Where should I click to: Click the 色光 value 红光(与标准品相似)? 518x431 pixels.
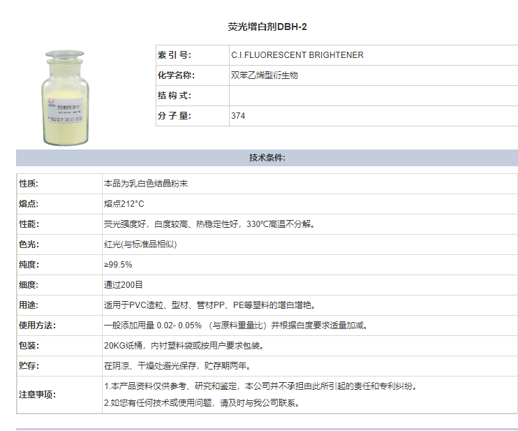[x=140, y=244]
